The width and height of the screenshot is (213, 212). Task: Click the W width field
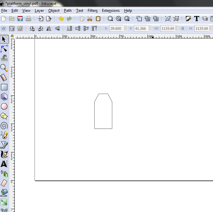click(x=168, y=29)
